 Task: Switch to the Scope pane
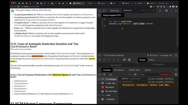142,60
